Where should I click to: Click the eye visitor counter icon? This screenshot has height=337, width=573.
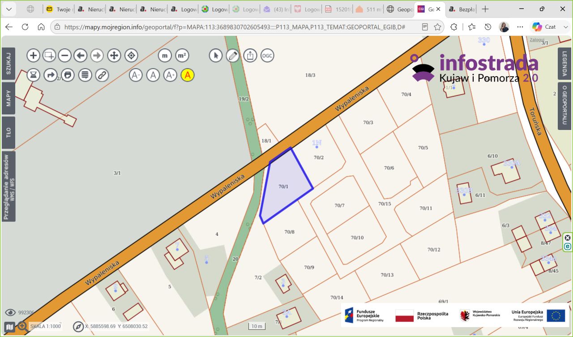tap(10, 313)
